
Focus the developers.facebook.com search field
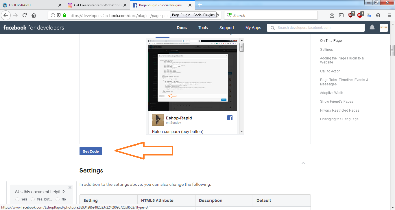pos(316,28)
